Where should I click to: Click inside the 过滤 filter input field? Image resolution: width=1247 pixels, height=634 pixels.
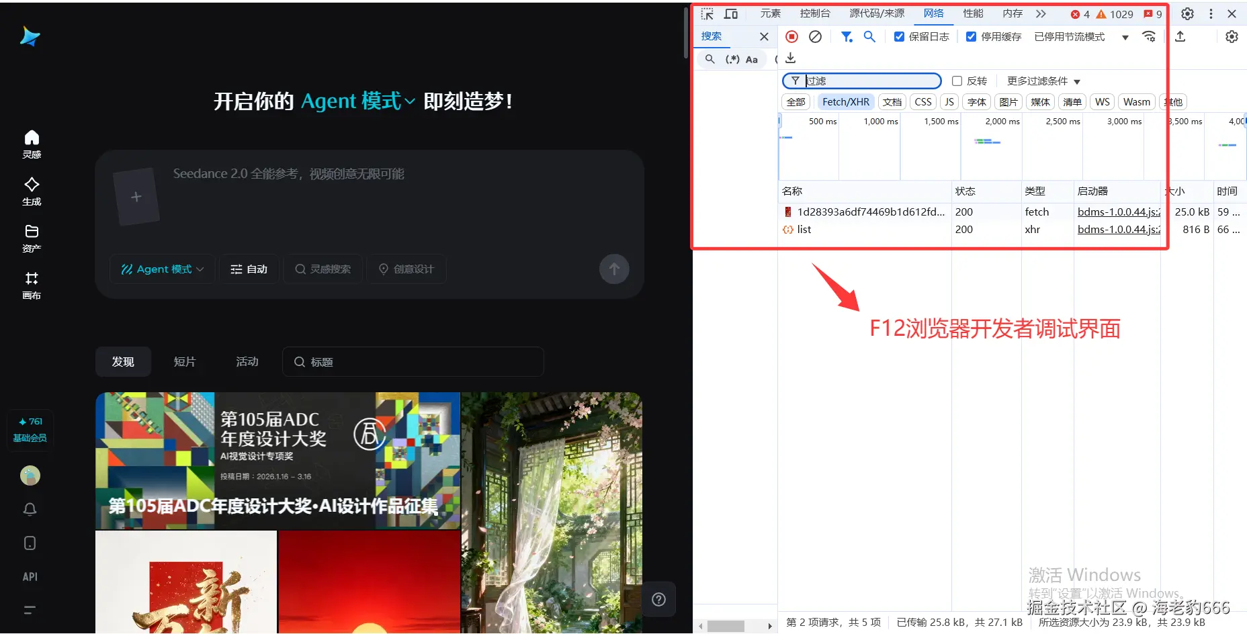tap(867, 81)
